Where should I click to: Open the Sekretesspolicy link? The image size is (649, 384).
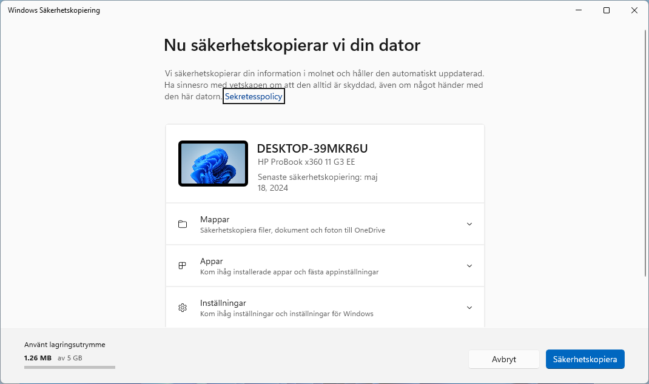[254, 96]
